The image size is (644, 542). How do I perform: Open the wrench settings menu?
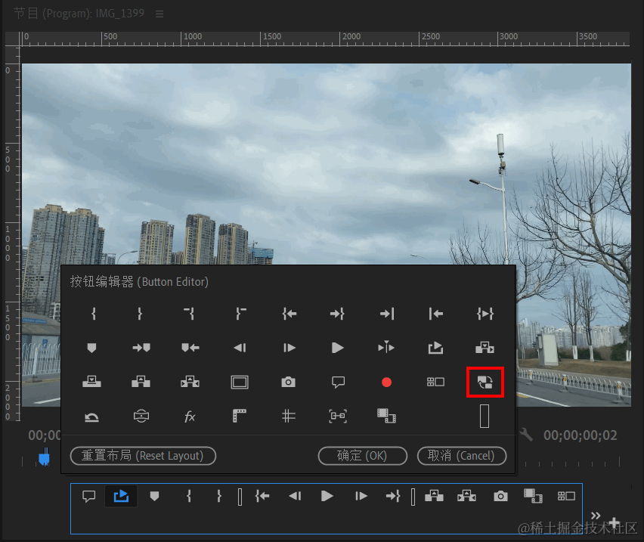(x=526, y=435)
